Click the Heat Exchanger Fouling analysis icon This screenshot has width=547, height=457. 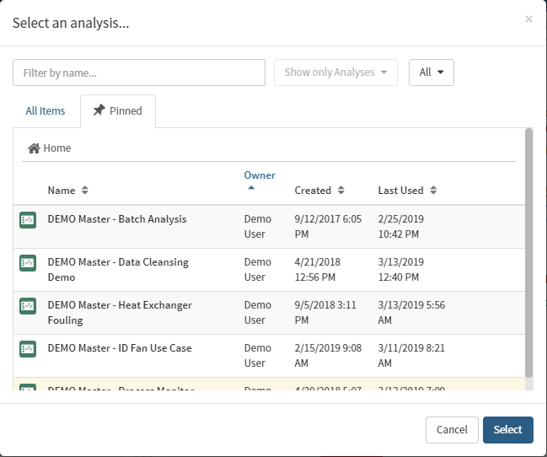click(28, 306)
